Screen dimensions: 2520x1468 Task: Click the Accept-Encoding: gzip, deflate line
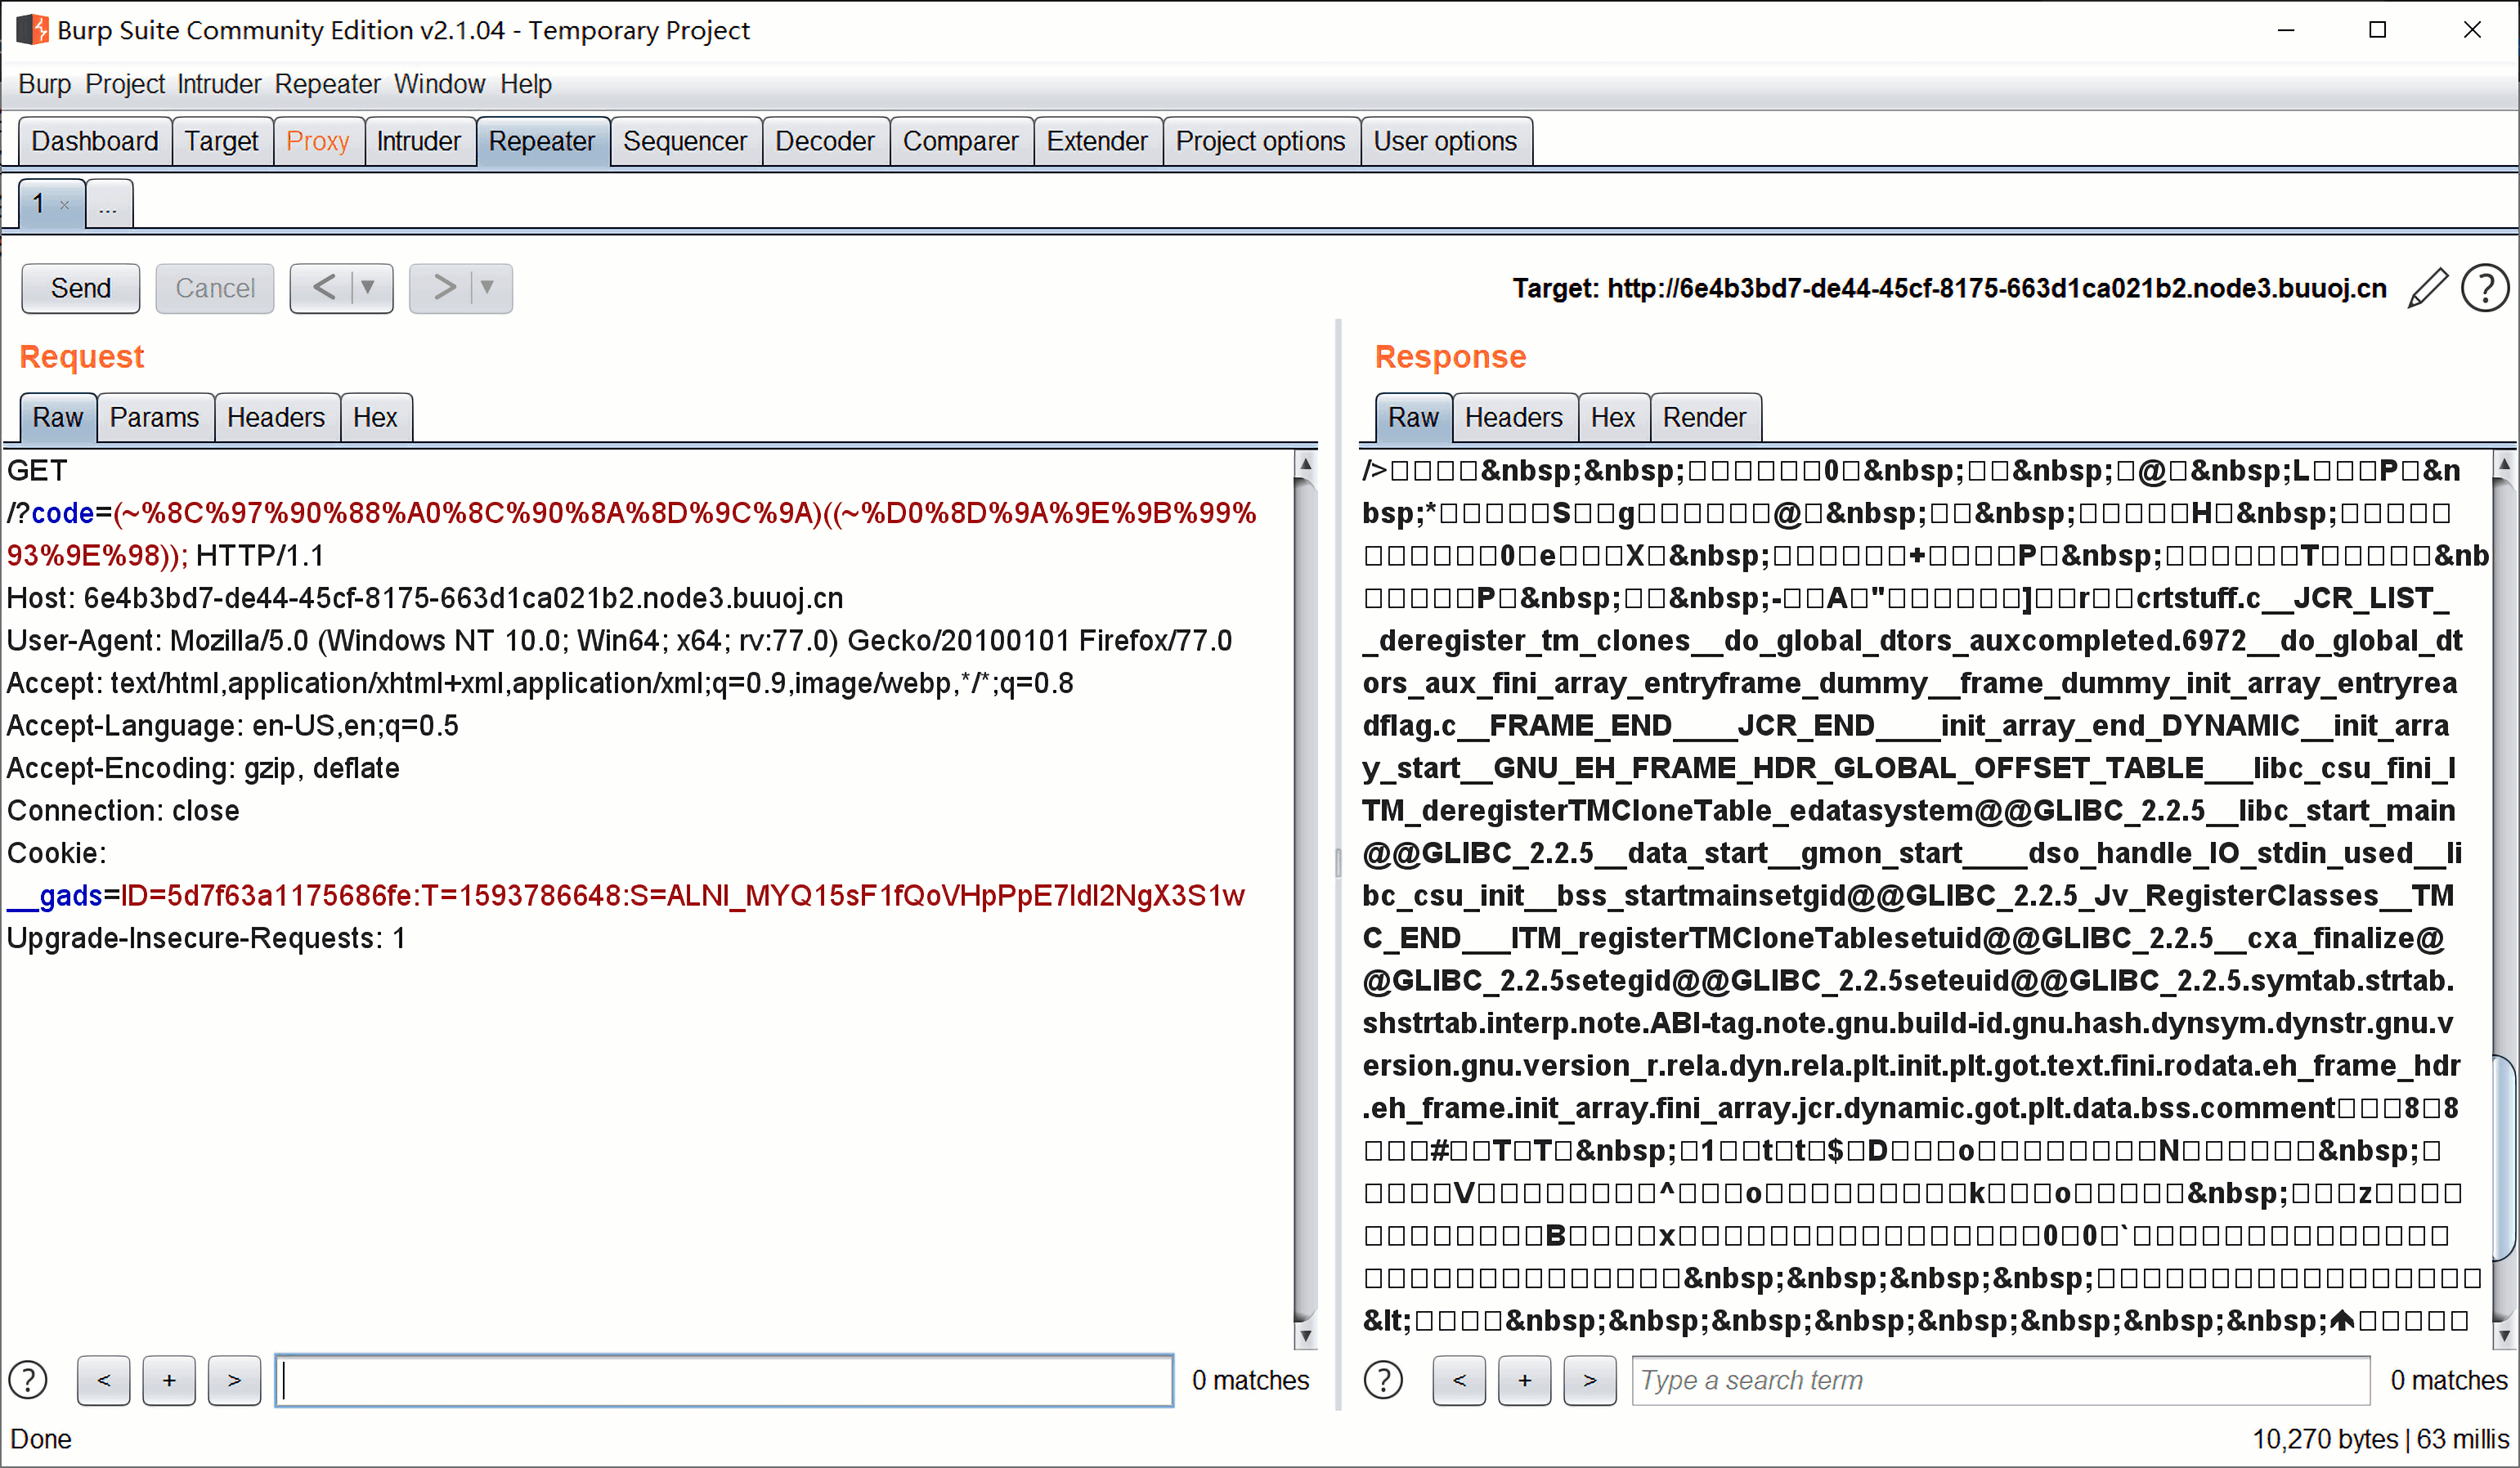click(x=203, y=768)
